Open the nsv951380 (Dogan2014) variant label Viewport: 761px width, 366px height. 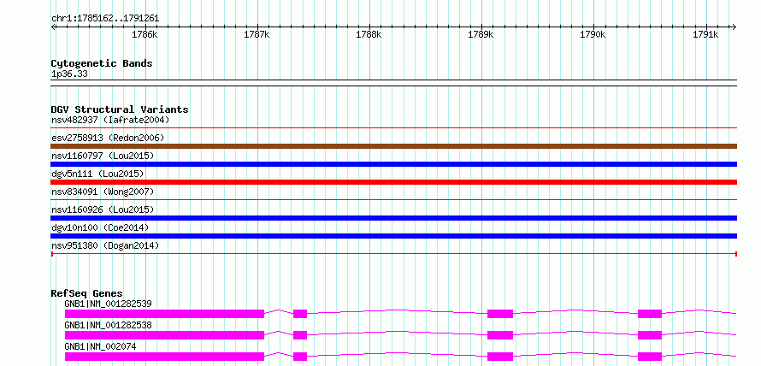tap(105, 246)
